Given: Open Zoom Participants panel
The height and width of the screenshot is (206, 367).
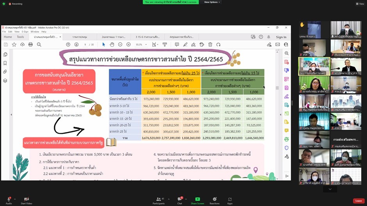Looking at the screenshot, I should (x=159, y=201).
